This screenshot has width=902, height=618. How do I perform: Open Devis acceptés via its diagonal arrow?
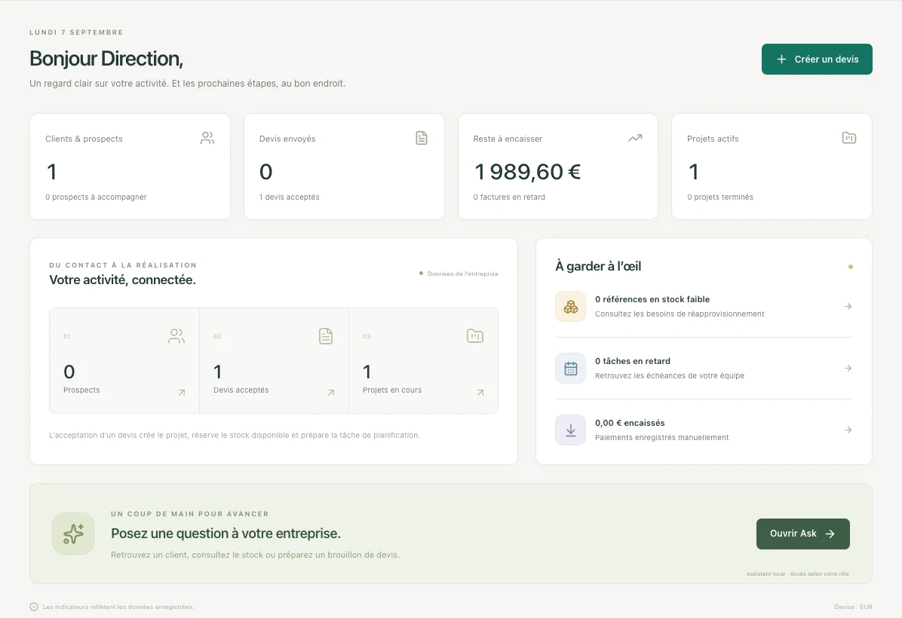point(331,393)
